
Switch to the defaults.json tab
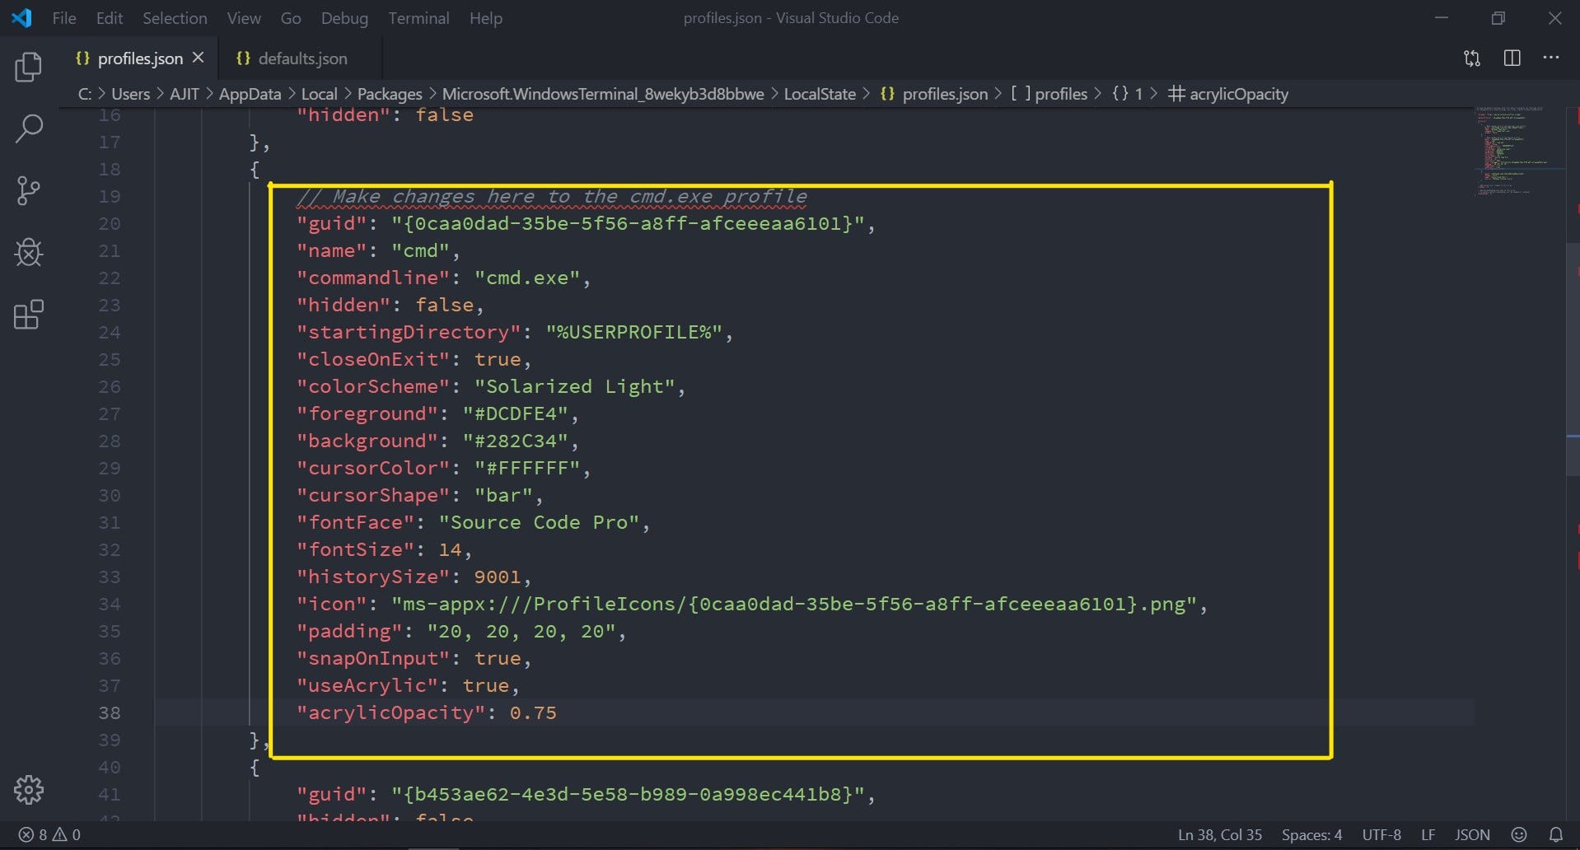coord(302,58)
